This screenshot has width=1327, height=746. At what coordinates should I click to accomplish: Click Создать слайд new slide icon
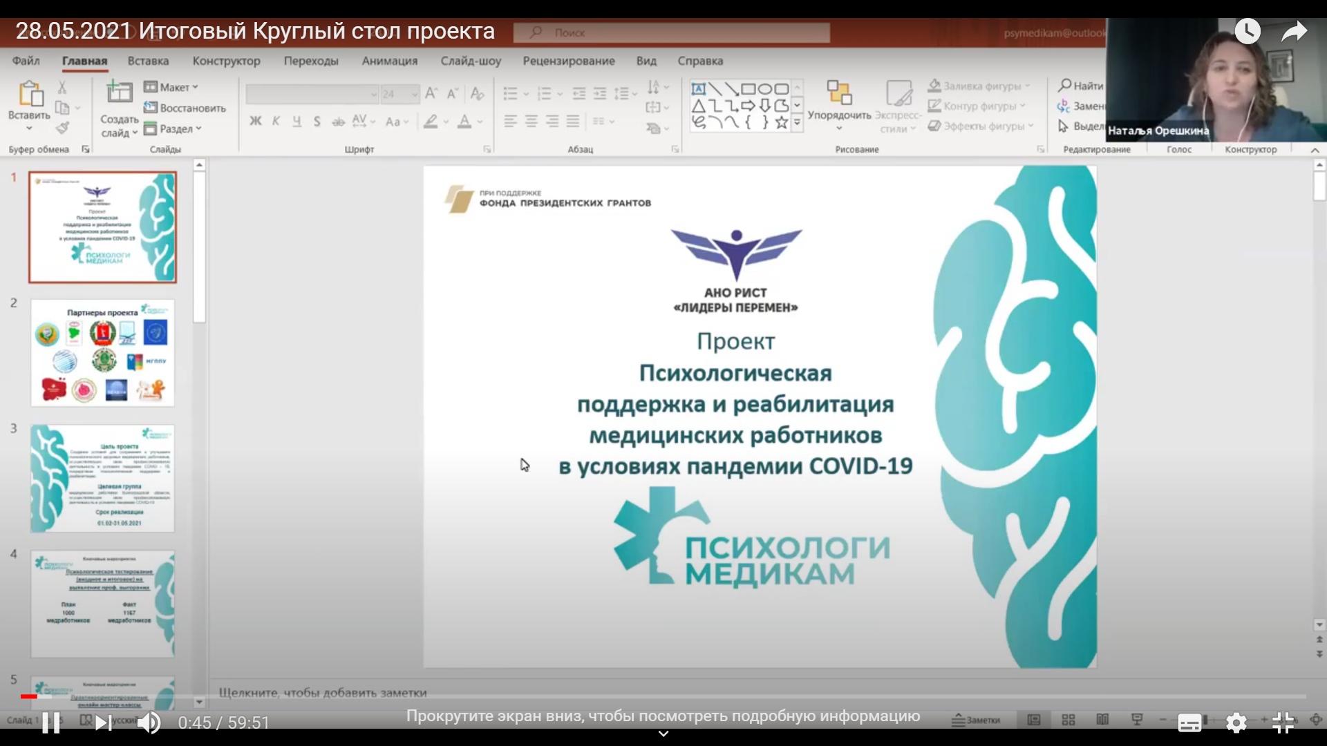(119, 93)
